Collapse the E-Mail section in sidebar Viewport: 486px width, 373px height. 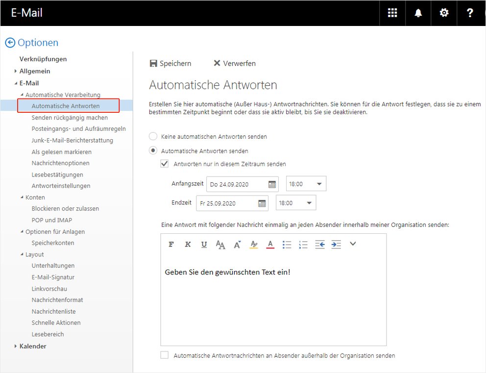pyautogui.click(x=15, y=83)
